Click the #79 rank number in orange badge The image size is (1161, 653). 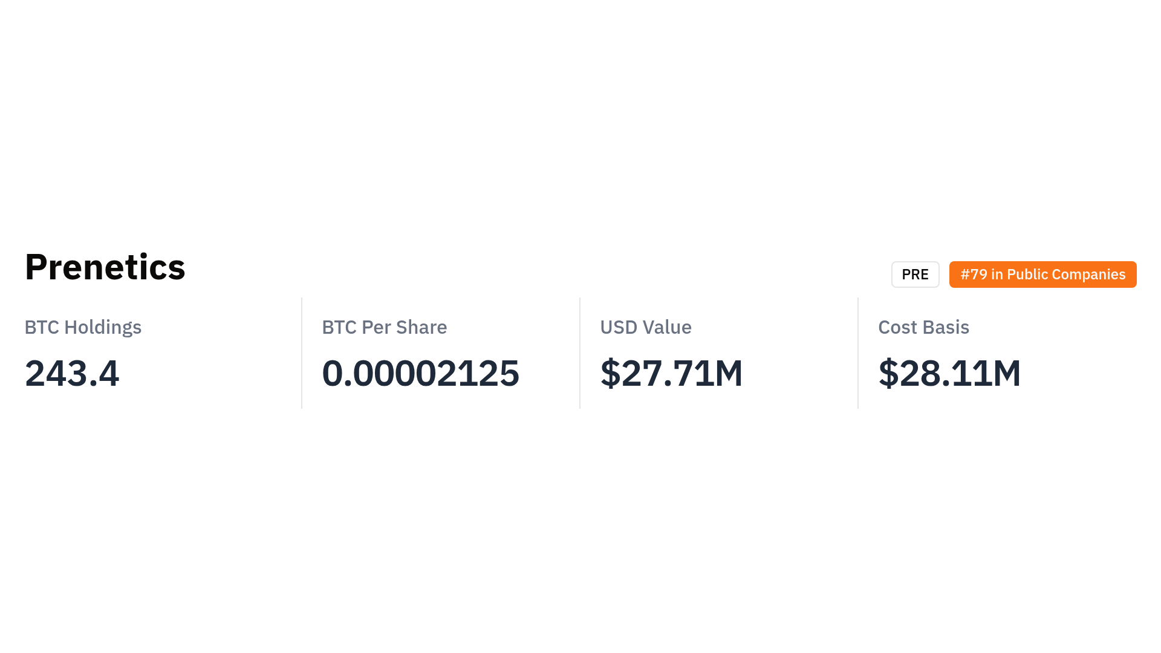(974, 275)
